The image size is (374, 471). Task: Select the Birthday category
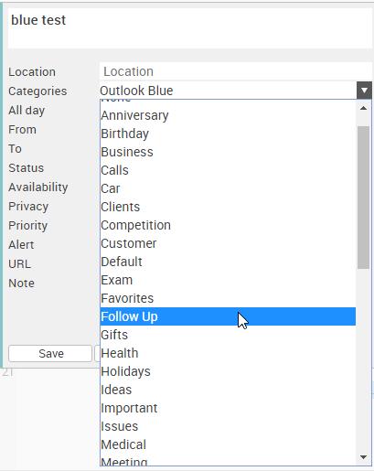click(228, 134)
